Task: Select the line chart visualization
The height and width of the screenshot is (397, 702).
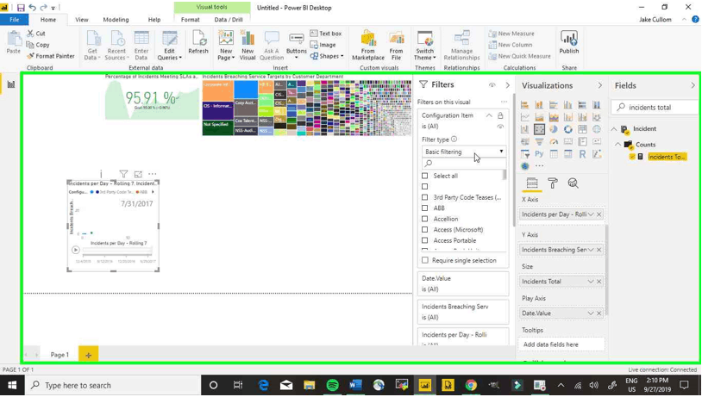Action: click(524, 117)
